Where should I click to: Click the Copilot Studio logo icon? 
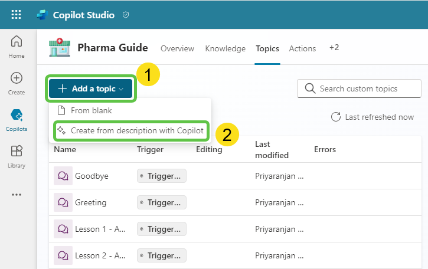(x=41, y=15)
